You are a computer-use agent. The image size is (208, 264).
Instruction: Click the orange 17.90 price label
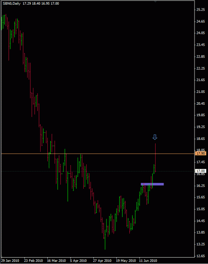click(x=200, y=153)
